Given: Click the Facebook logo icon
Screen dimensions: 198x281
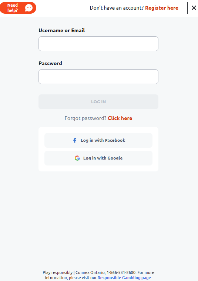Looking at the screenshot, I should [x=75, y=140].
